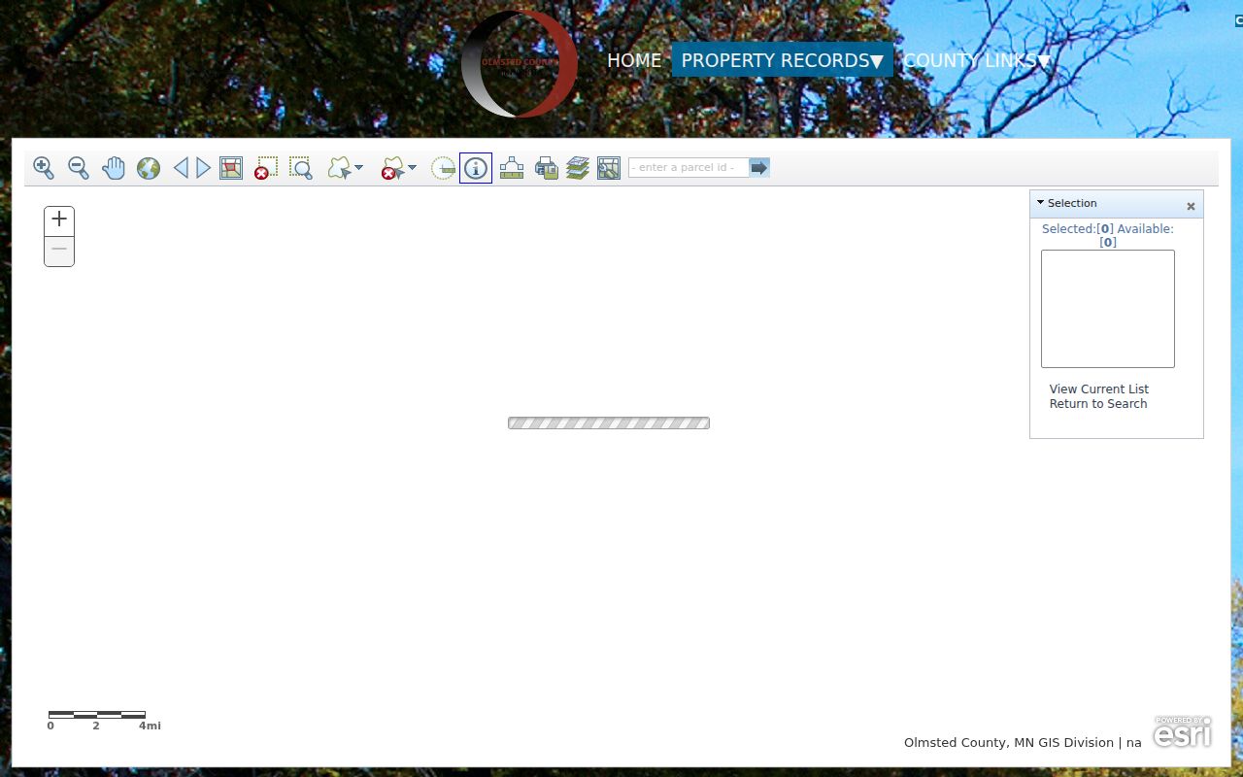Activate the select features polygon tool
Image resolution: width=1243 pixels, height=777 pixels.
339,168
